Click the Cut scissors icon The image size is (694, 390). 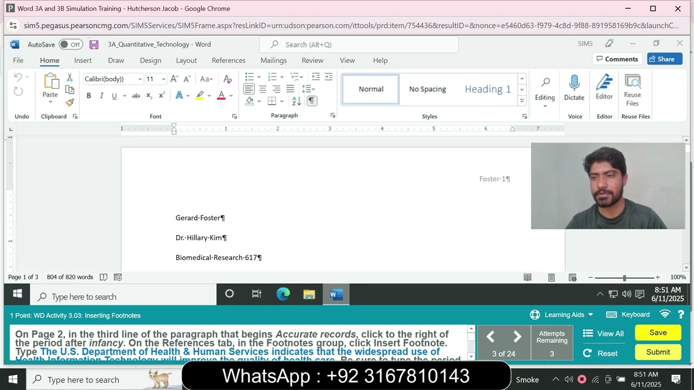69,78
